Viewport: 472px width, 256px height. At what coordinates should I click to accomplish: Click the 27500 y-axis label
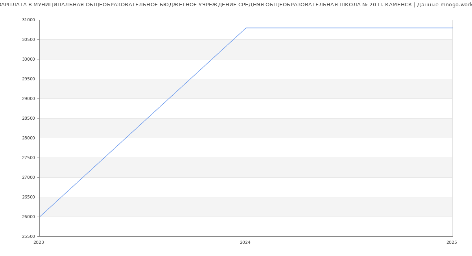(28, 158)
